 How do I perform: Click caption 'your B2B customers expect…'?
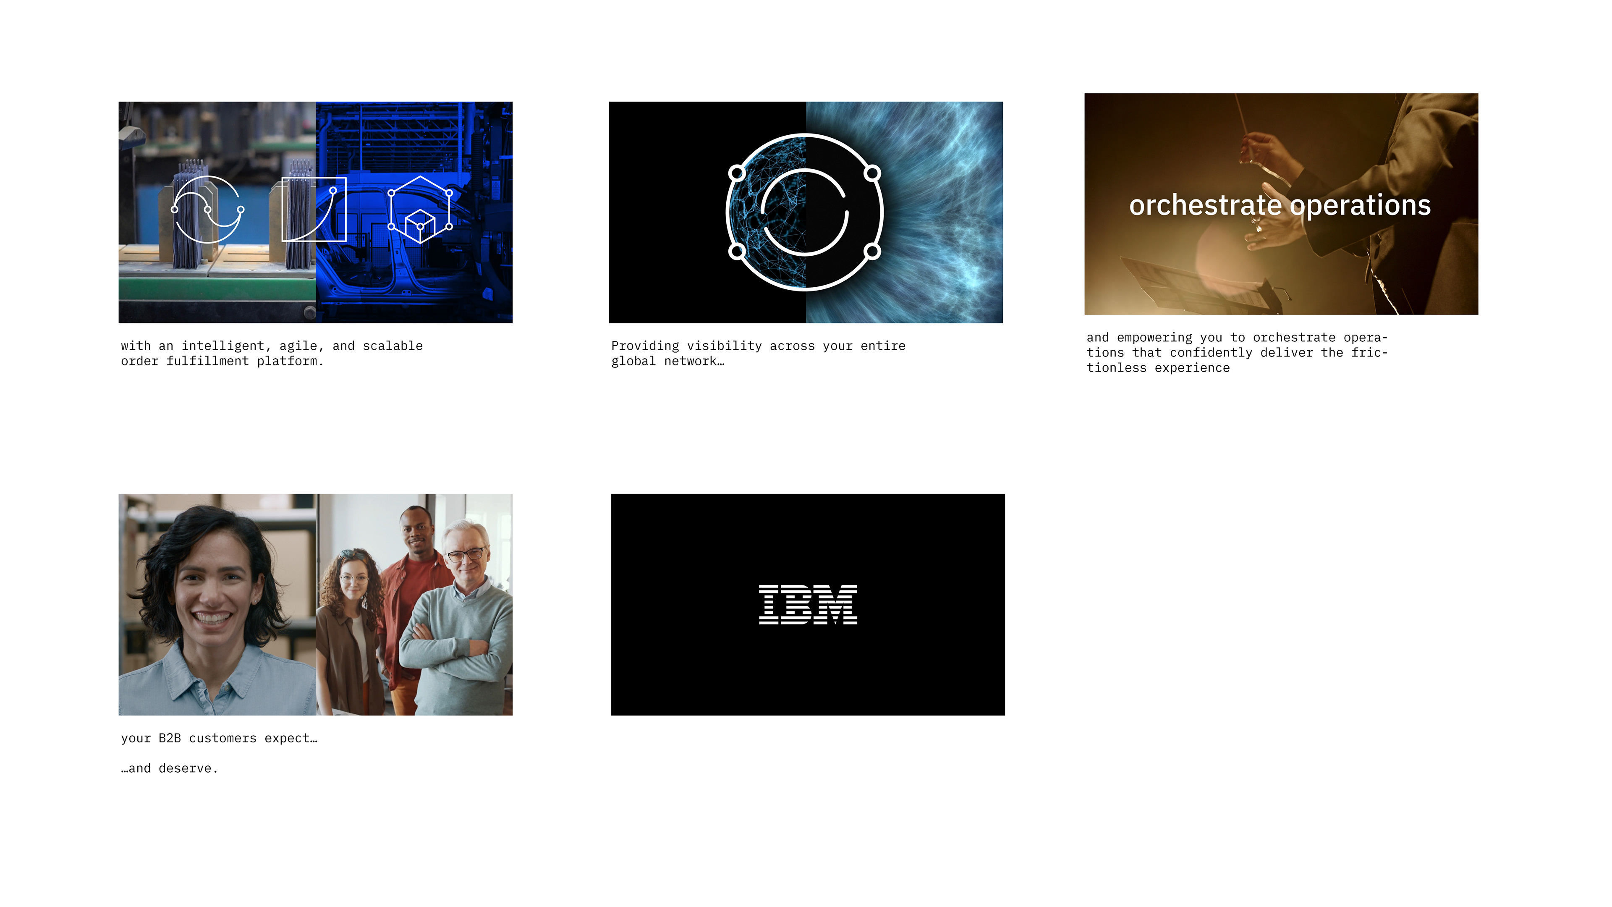point(219,738)
